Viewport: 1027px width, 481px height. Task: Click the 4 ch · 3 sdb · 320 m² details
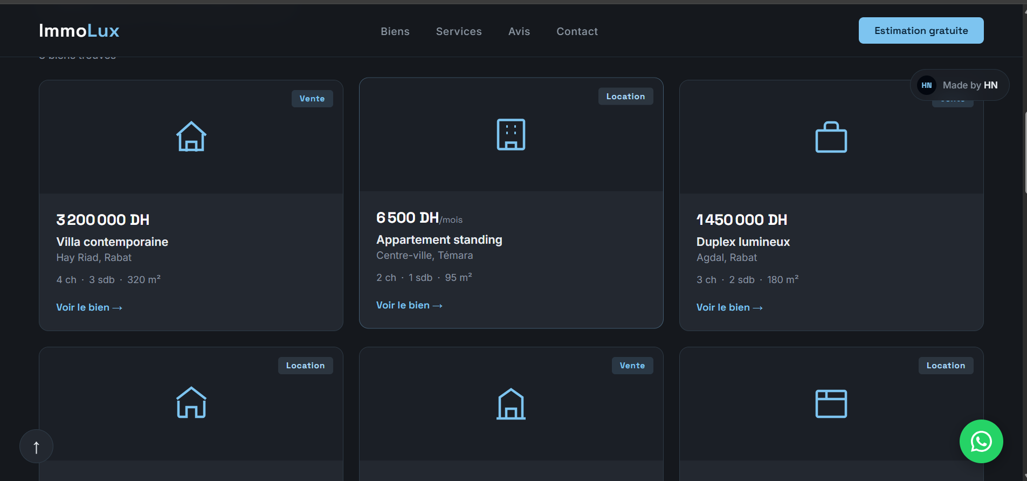(x=108, y=279)
